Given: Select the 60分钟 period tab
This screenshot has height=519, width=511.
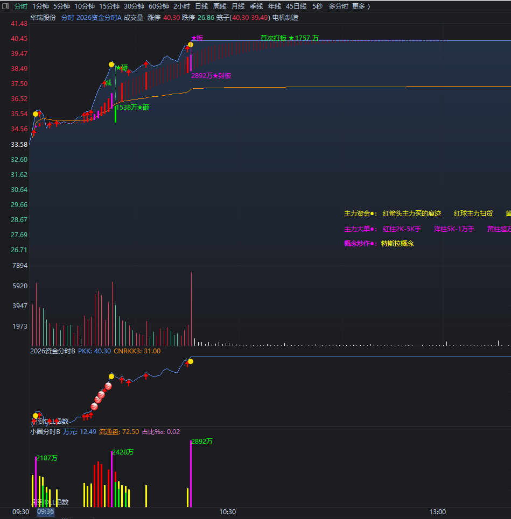Looking at the screenshot, I should 159,6.
